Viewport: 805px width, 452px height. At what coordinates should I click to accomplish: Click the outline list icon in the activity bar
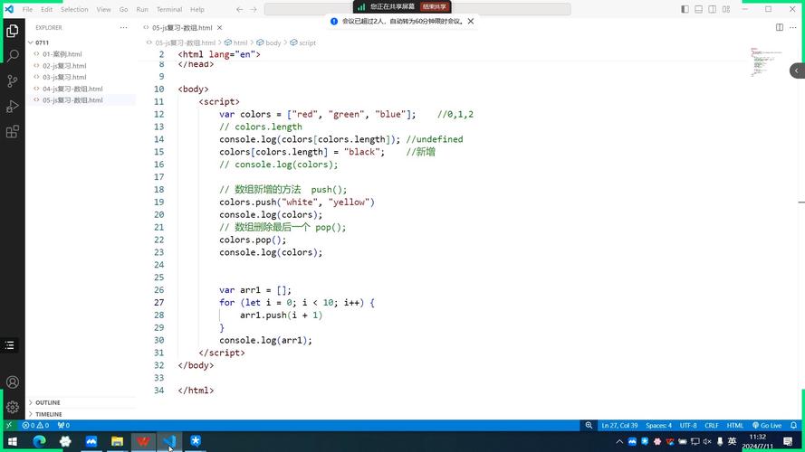tap(9, 345)
